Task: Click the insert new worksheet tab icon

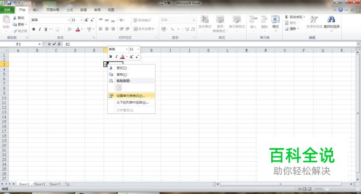Action: 67,184
